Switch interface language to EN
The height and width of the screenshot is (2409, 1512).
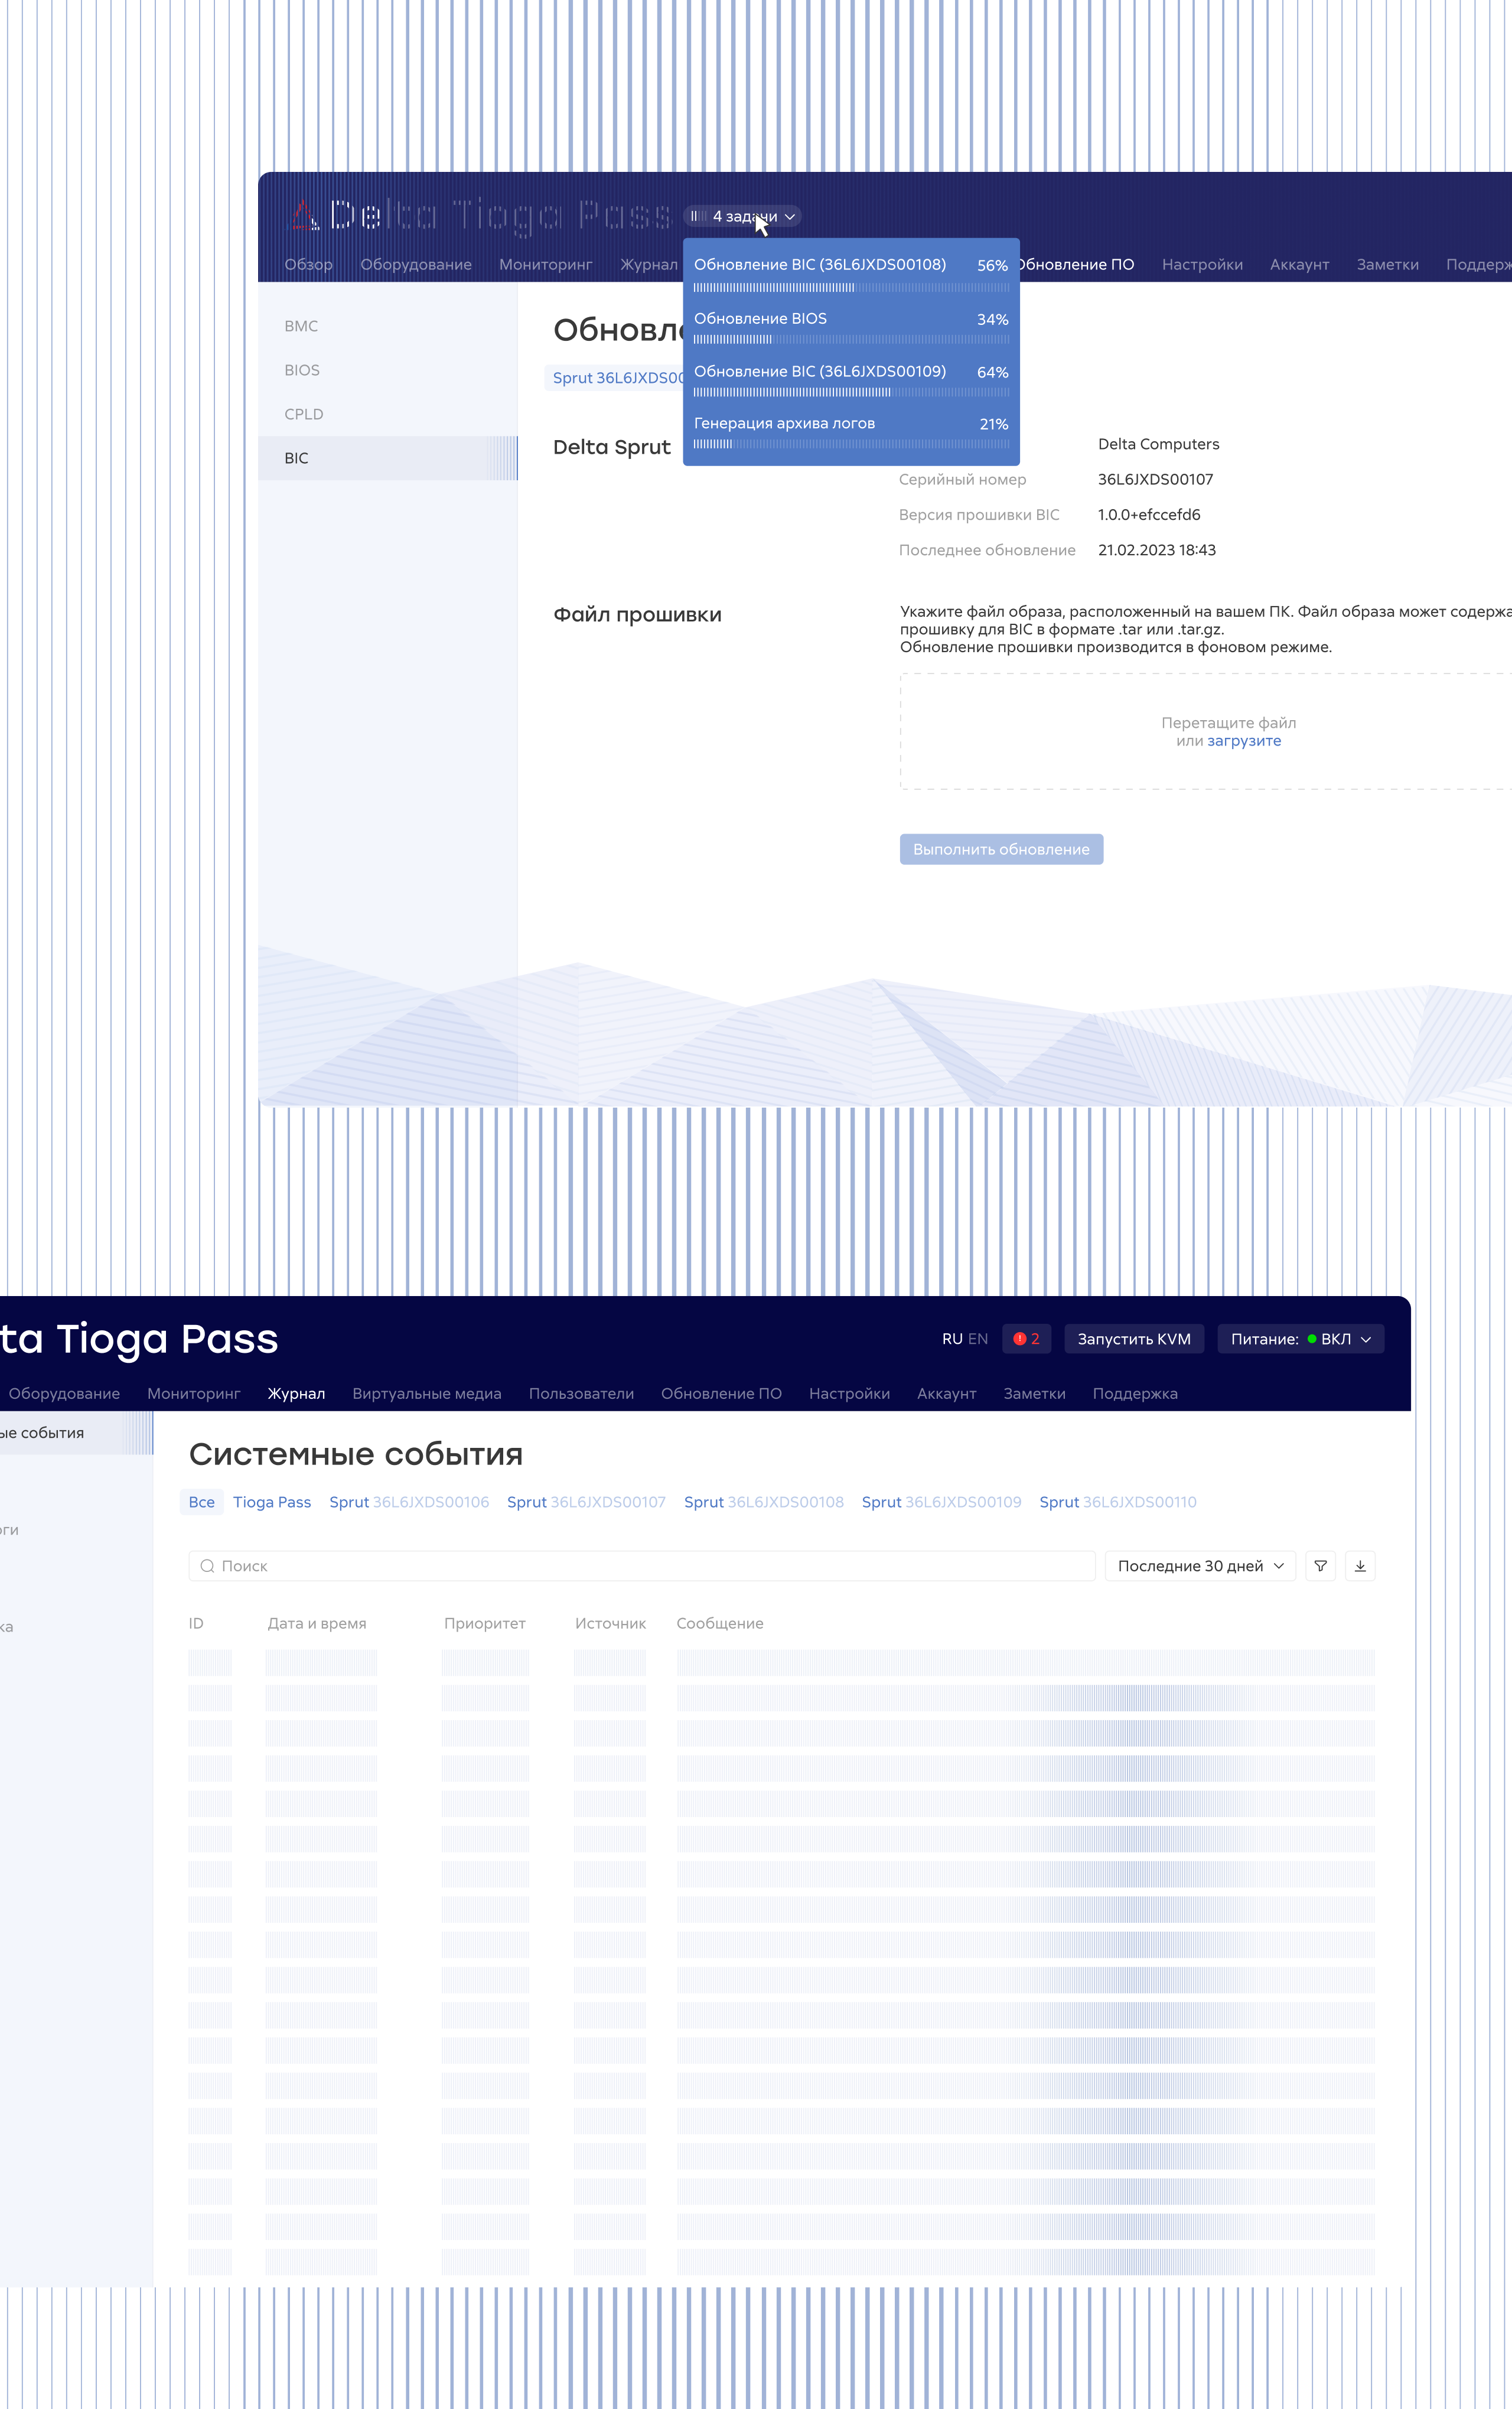(x=978, y=1339)
